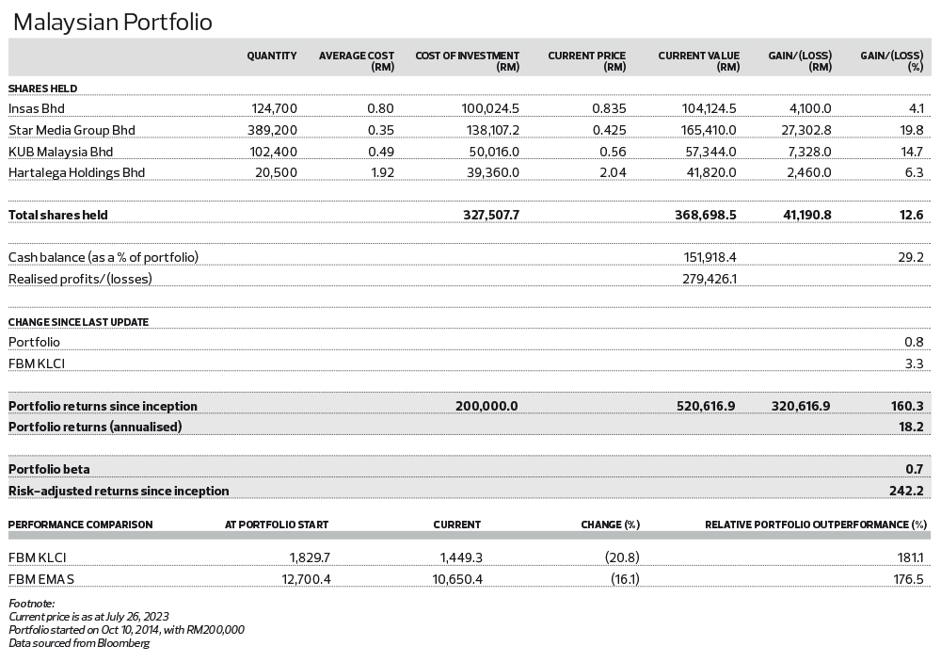The image size is (941, 662).
Task: Select the Insas Bhd row name
Action: click(37, 108)
